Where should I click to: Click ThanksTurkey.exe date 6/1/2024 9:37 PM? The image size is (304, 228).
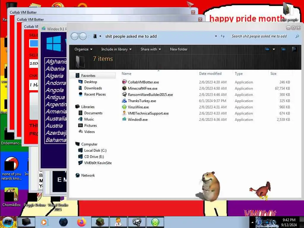pyautogui.click(x=213, y=101)
